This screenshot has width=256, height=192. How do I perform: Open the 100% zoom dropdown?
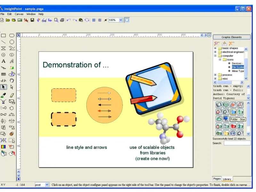pos(121,20)
